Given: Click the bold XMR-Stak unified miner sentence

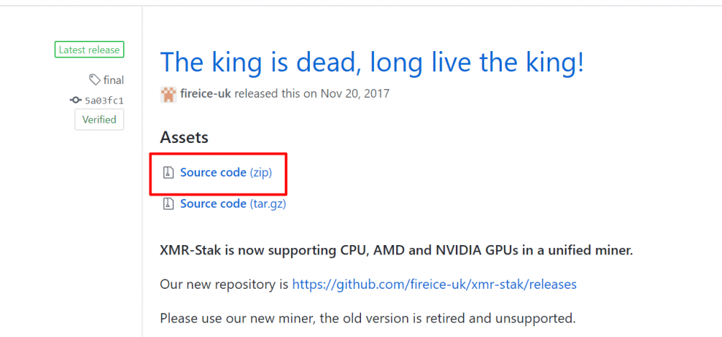Looking at the screenshot, I should [x=397, y=251].
